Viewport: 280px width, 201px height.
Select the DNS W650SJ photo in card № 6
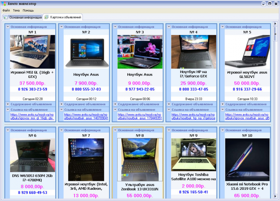32,155
